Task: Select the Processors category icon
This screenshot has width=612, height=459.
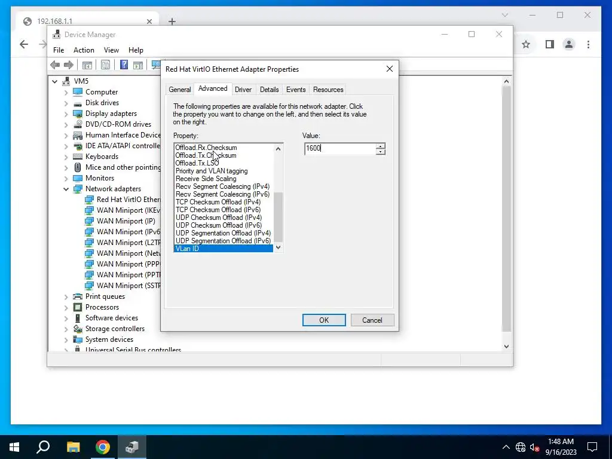Action: click(x=78, y=307)
